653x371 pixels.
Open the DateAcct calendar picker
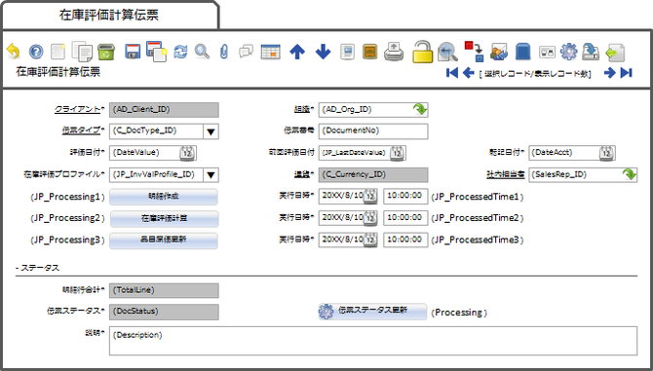click(x=607, y=153)
